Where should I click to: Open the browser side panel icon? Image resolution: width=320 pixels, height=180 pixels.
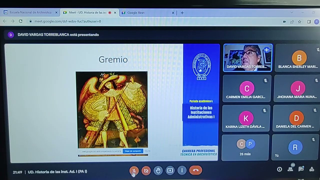pos(309,22)
